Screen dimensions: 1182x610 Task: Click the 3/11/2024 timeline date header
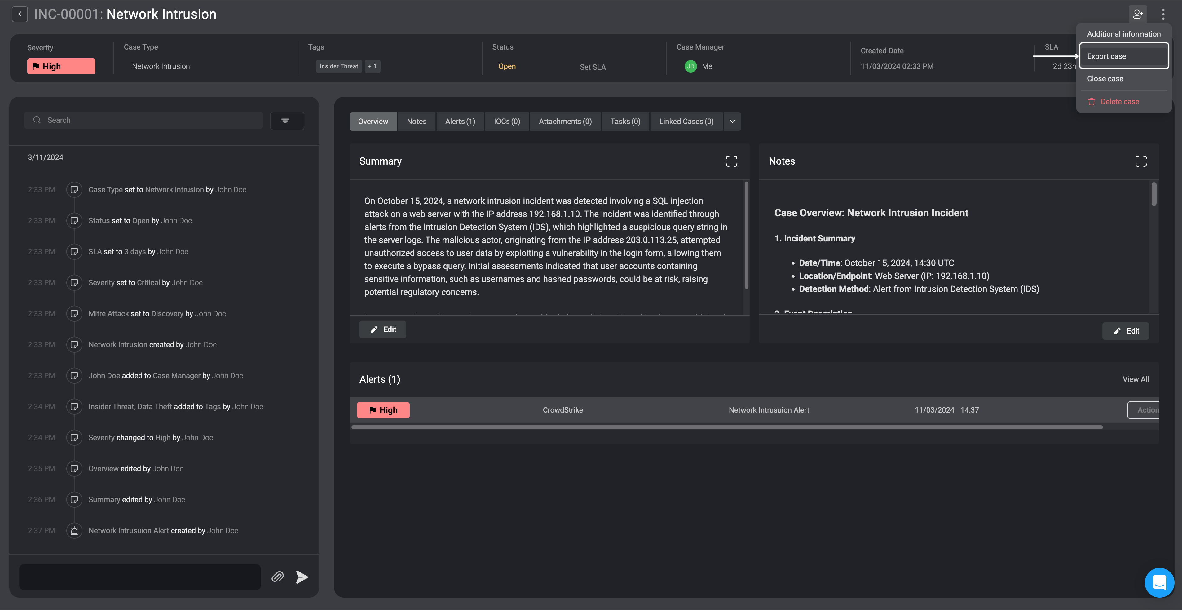click(x=46, y=157)
